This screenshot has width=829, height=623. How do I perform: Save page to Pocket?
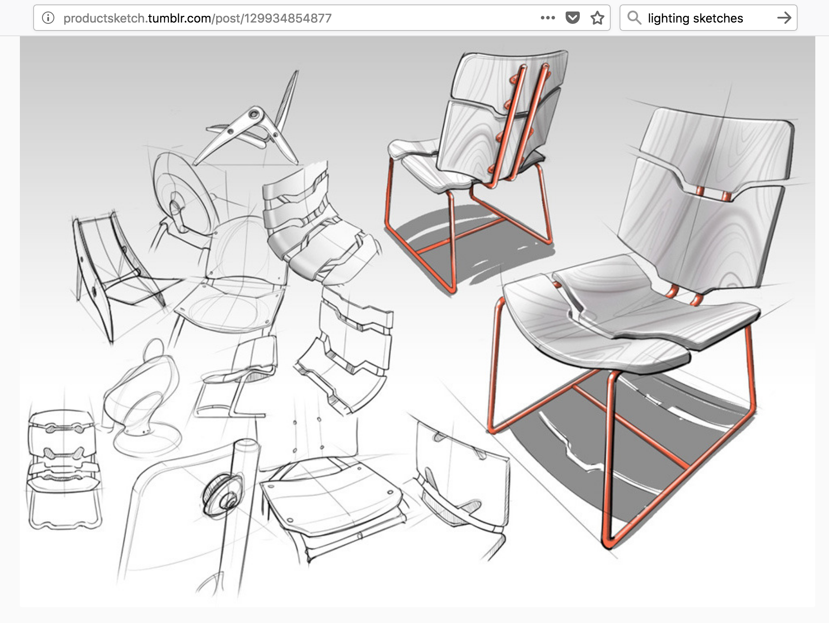pyautogui.click(x=572, y=18)
